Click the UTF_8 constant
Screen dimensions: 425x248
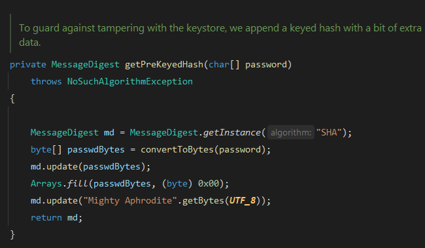[243, 200]
